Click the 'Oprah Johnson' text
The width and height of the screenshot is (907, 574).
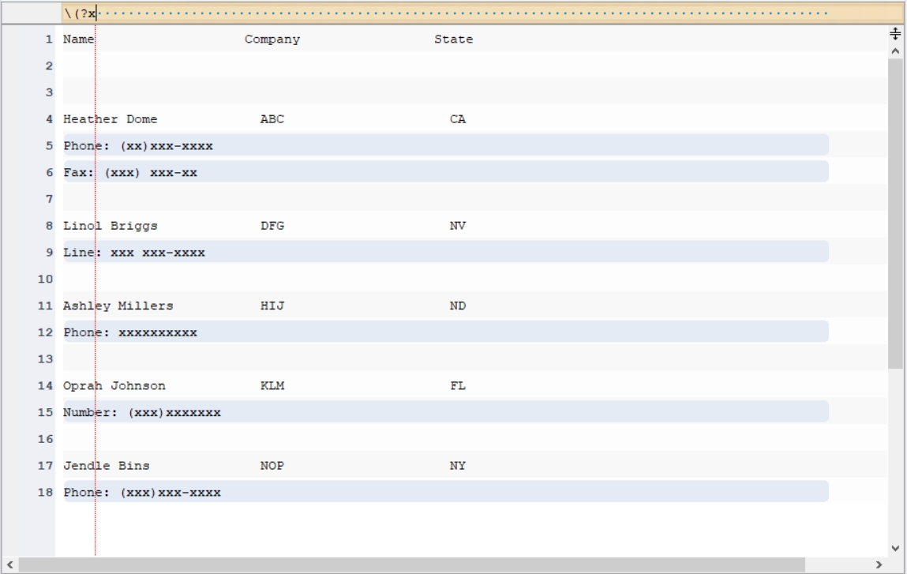coord(114,386)
